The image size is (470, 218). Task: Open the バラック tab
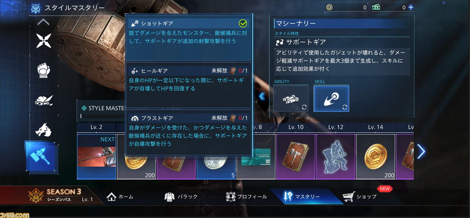point(181,197)
